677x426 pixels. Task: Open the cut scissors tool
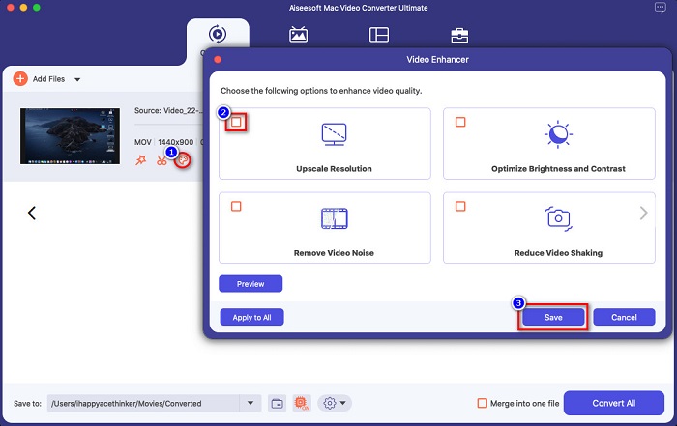pyautogui.click(x=162, y=160)
